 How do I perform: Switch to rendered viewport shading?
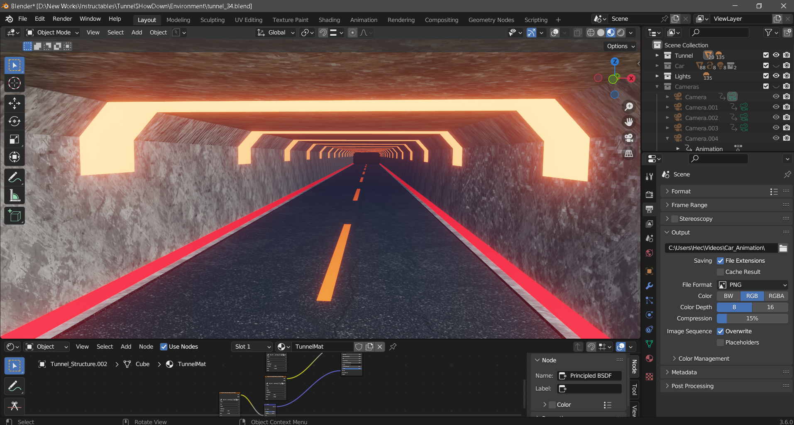tap(621, 33)
